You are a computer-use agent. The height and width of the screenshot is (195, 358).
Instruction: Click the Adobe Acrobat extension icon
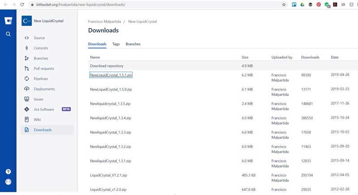[x=335, y=4]
